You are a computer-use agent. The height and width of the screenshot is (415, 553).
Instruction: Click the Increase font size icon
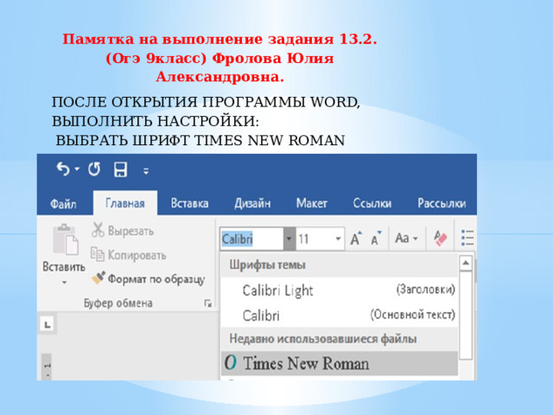pyautogui.click(x=356, y=239)
